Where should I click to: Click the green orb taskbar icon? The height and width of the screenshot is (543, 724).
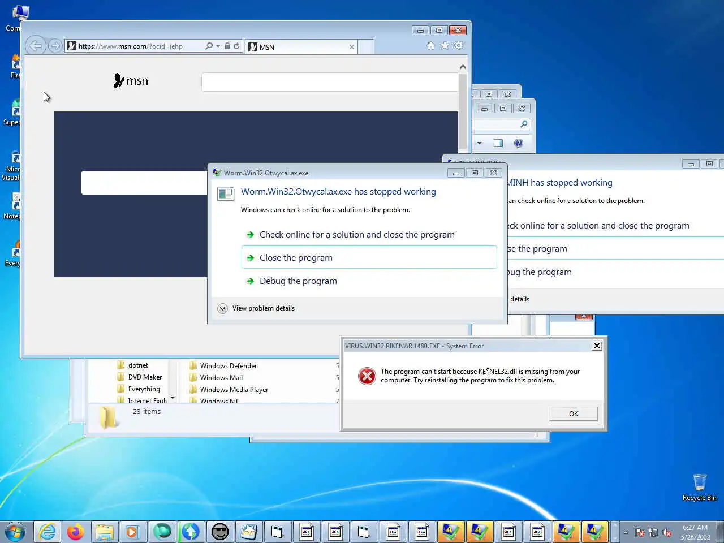[x=162, y=532]
